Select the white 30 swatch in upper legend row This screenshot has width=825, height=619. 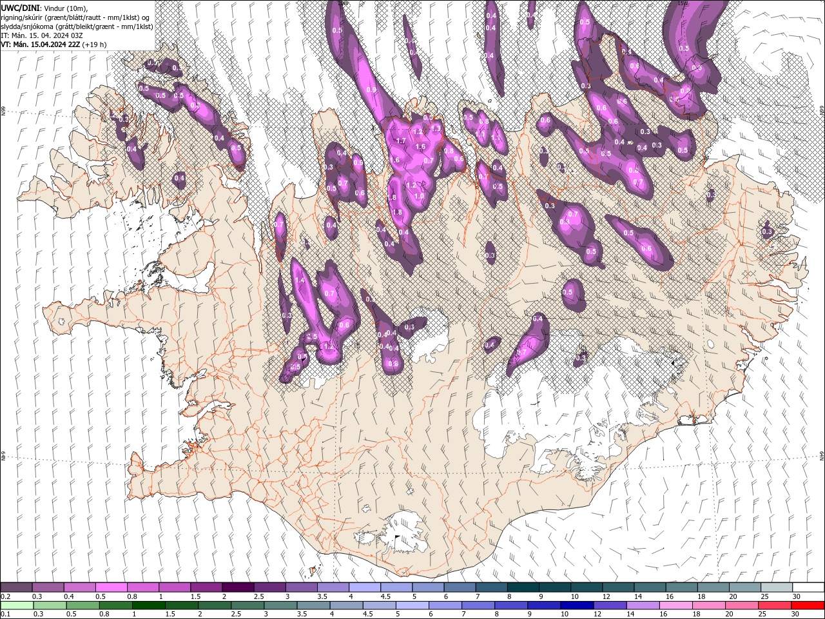(808, 587)
